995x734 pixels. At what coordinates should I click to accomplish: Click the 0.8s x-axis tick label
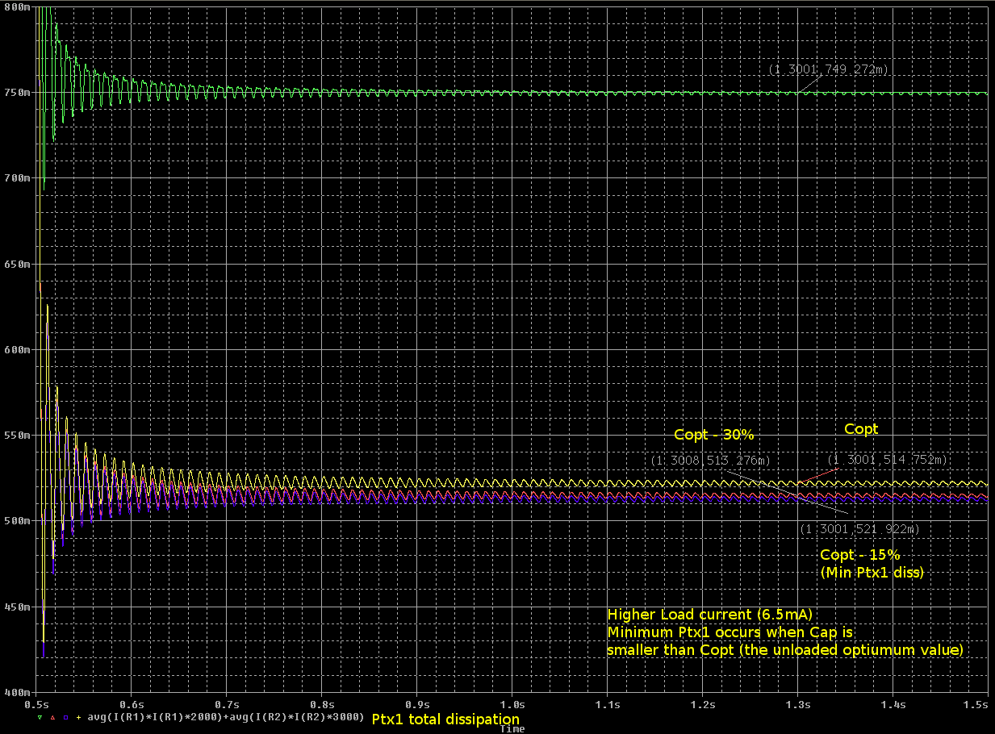tap(322, 705)
